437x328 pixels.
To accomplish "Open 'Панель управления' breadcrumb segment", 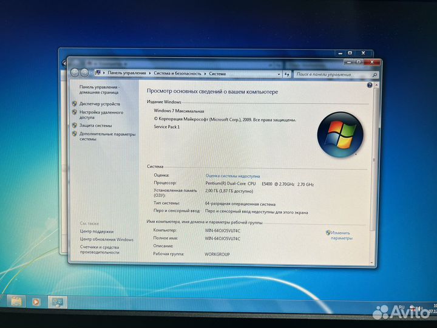I will (x=127, y=73).
